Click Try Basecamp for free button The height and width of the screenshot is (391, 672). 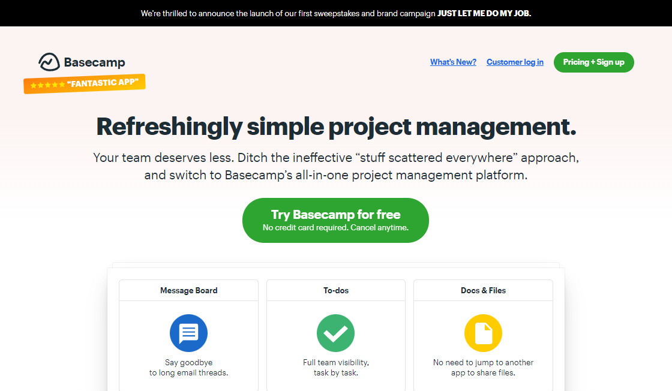click(x=335, y=220)
